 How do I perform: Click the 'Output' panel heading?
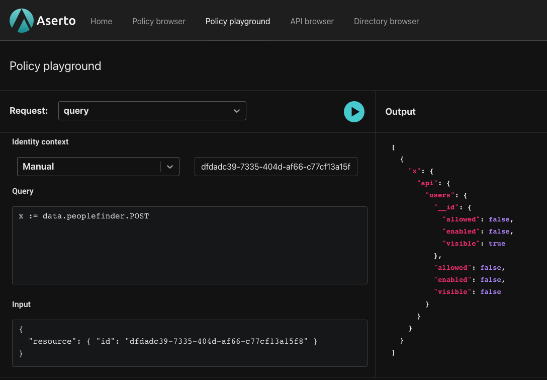pyautogui.click(x=401, y=112)
